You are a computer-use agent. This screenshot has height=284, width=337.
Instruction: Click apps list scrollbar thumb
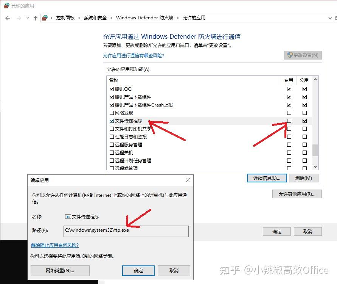tap(315, 150)
